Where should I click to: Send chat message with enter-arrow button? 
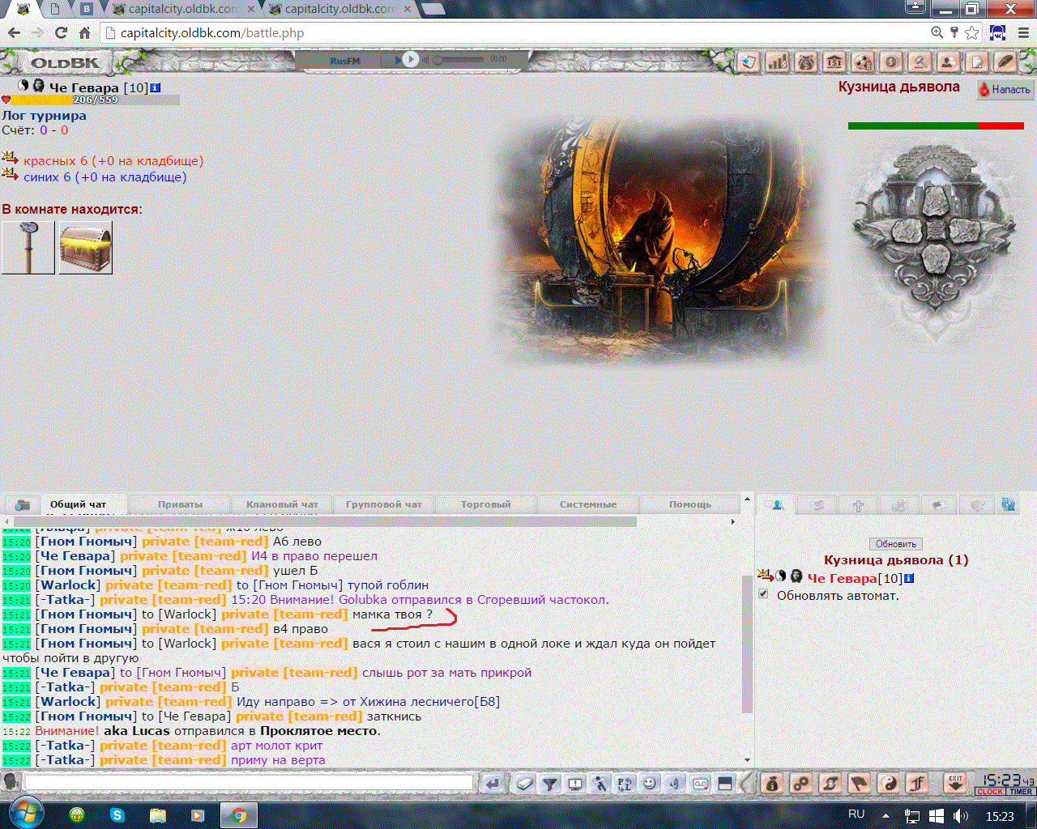click(492, 783)
